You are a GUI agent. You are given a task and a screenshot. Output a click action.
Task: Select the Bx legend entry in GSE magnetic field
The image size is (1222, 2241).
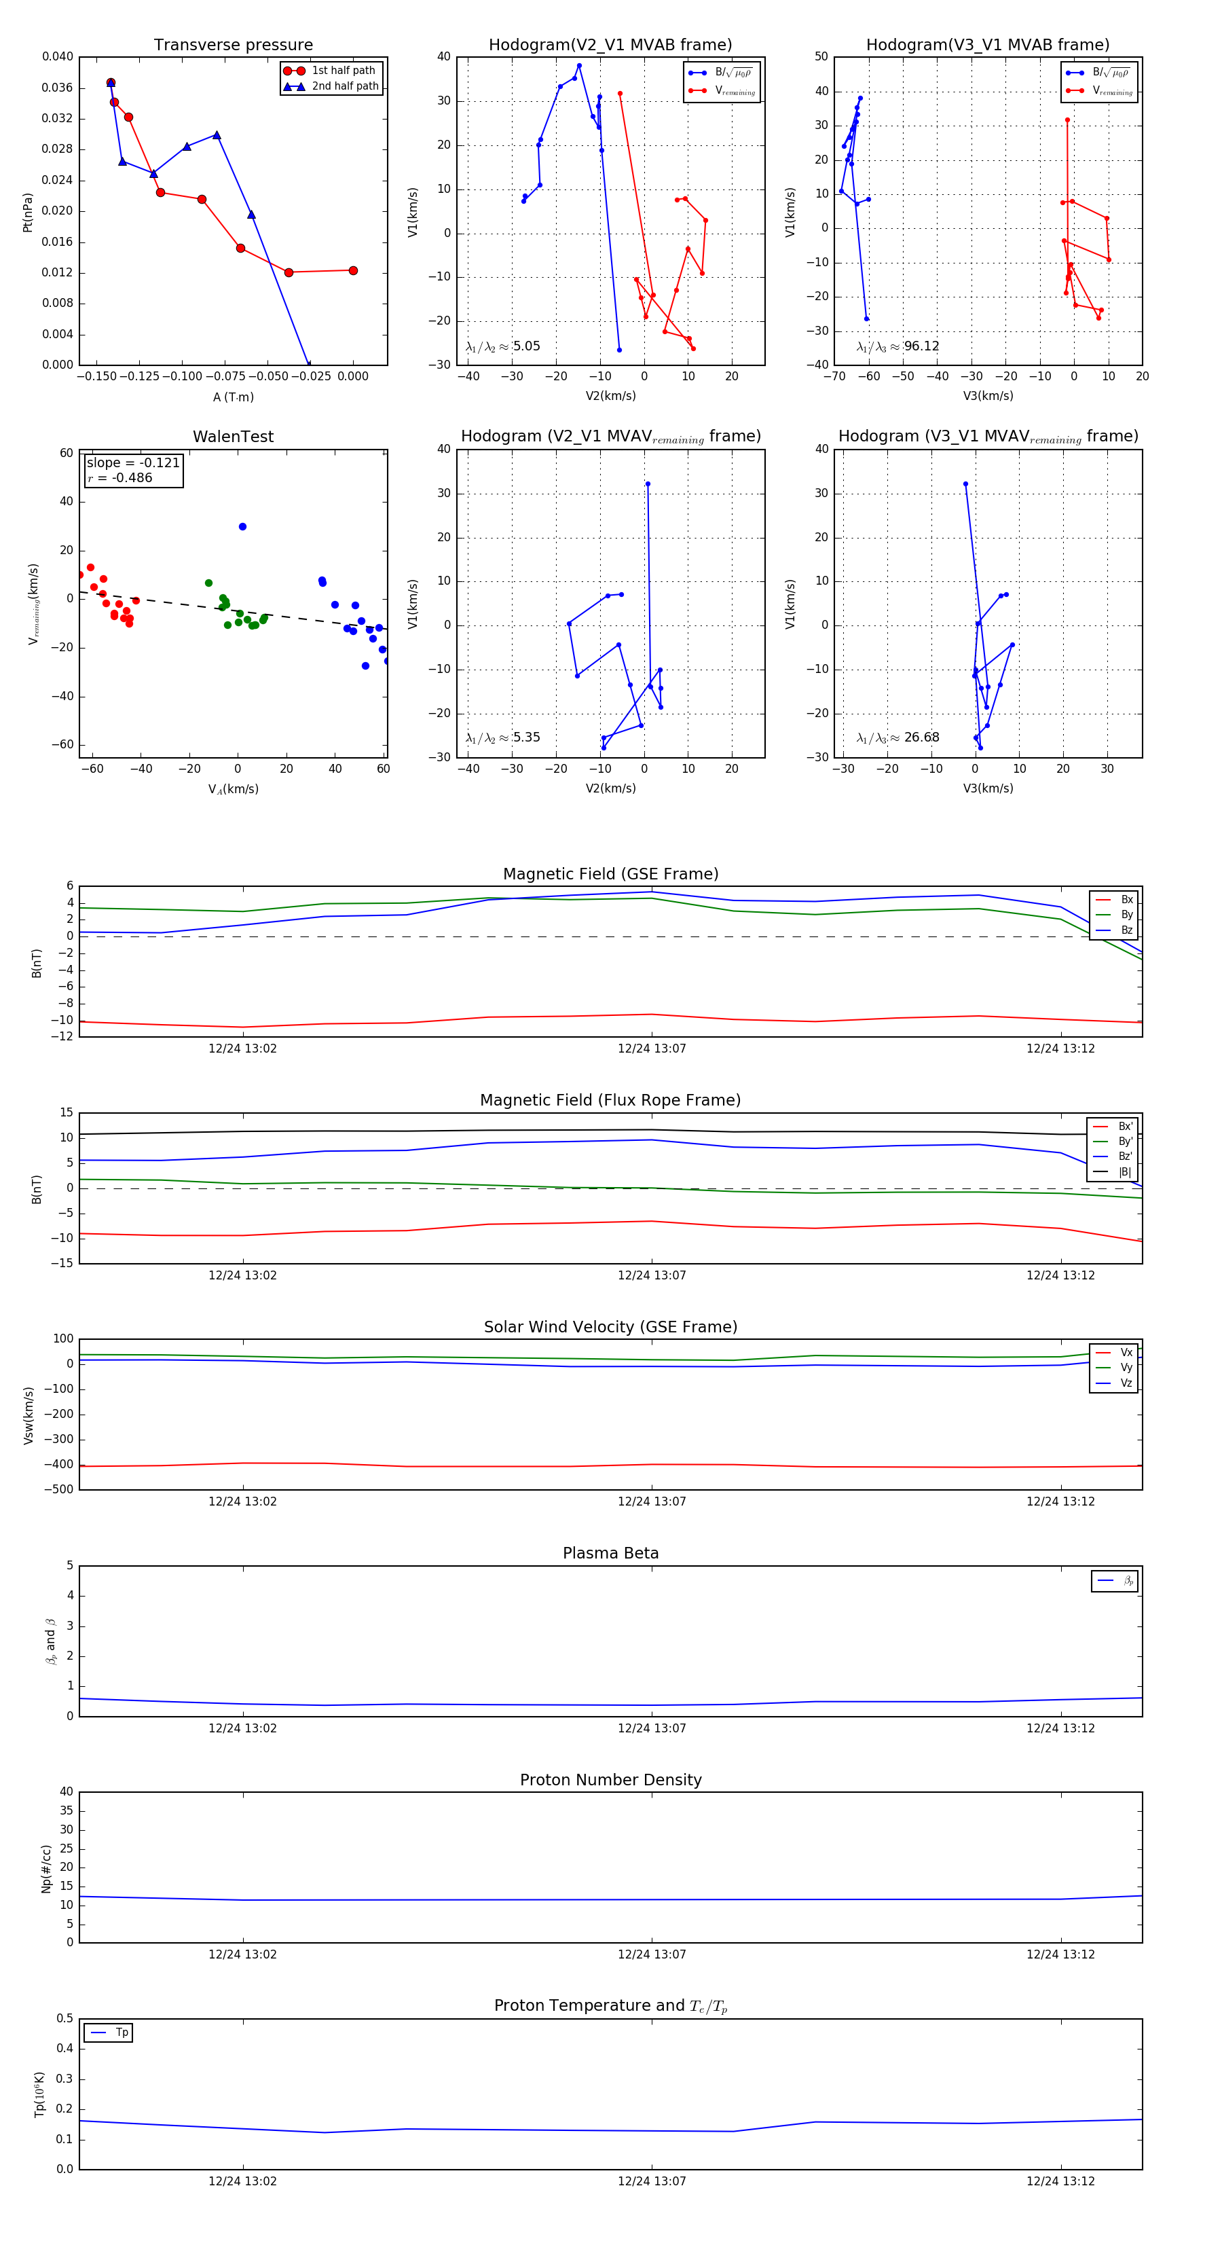pos(1114,900)
